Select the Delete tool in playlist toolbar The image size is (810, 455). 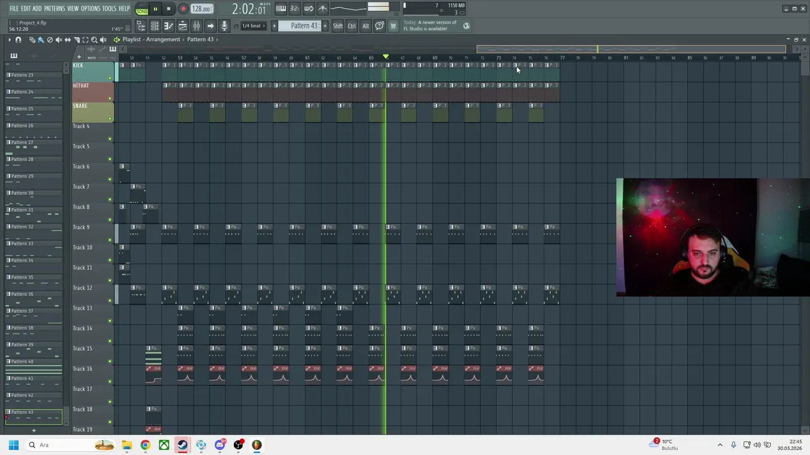coord(50,40)
